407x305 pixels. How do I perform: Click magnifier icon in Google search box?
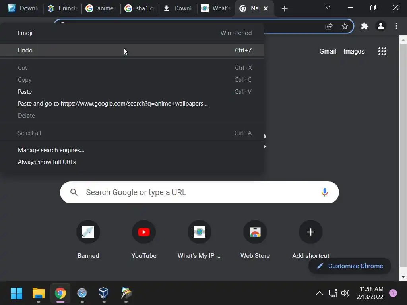74,192
